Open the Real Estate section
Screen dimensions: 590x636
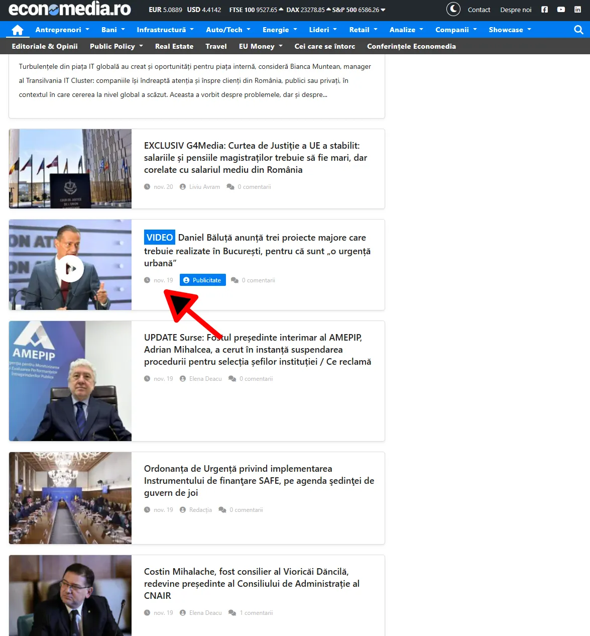pos(174,46)
